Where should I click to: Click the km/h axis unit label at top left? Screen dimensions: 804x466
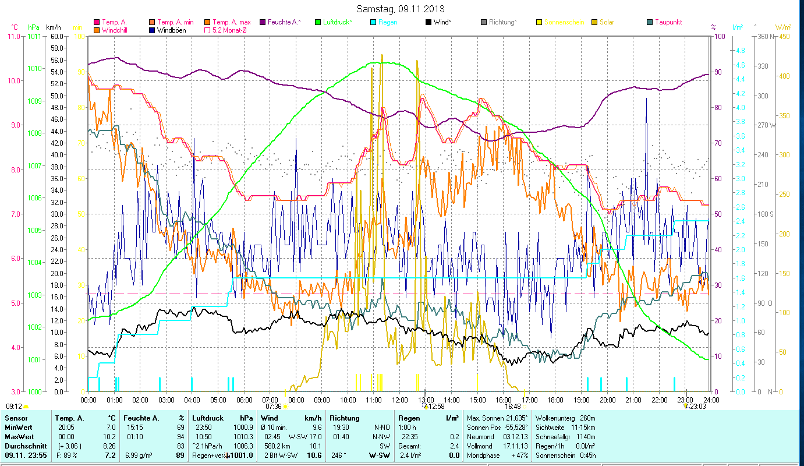(x=53, y=27)
